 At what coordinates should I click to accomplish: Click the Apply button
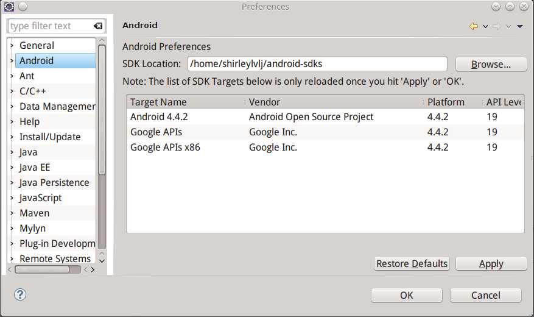click(491, 263)
